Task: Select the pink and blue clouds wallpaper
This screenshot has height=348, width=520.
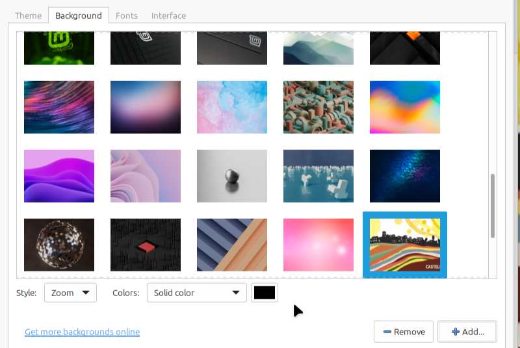Action: point(232,107)
